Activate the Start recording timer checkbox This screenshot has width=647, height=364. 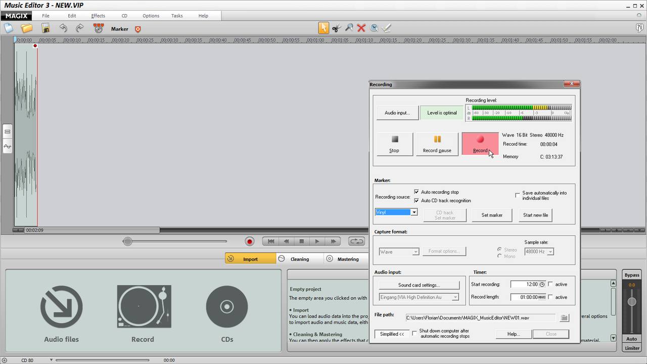click(x=550, y=284)
